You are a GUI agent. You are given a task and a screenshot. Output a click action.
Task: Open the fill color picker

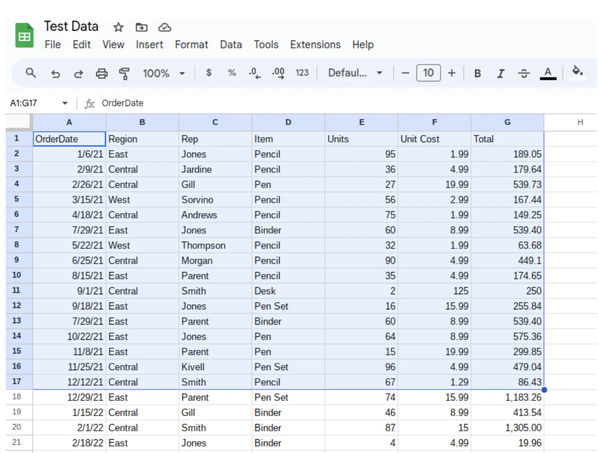(x=577, y=72)
